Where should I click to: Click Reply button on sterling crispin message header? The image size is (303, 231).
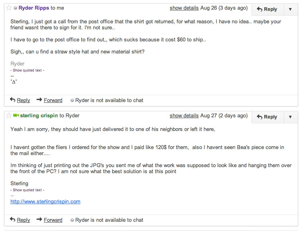coord(268,117)
